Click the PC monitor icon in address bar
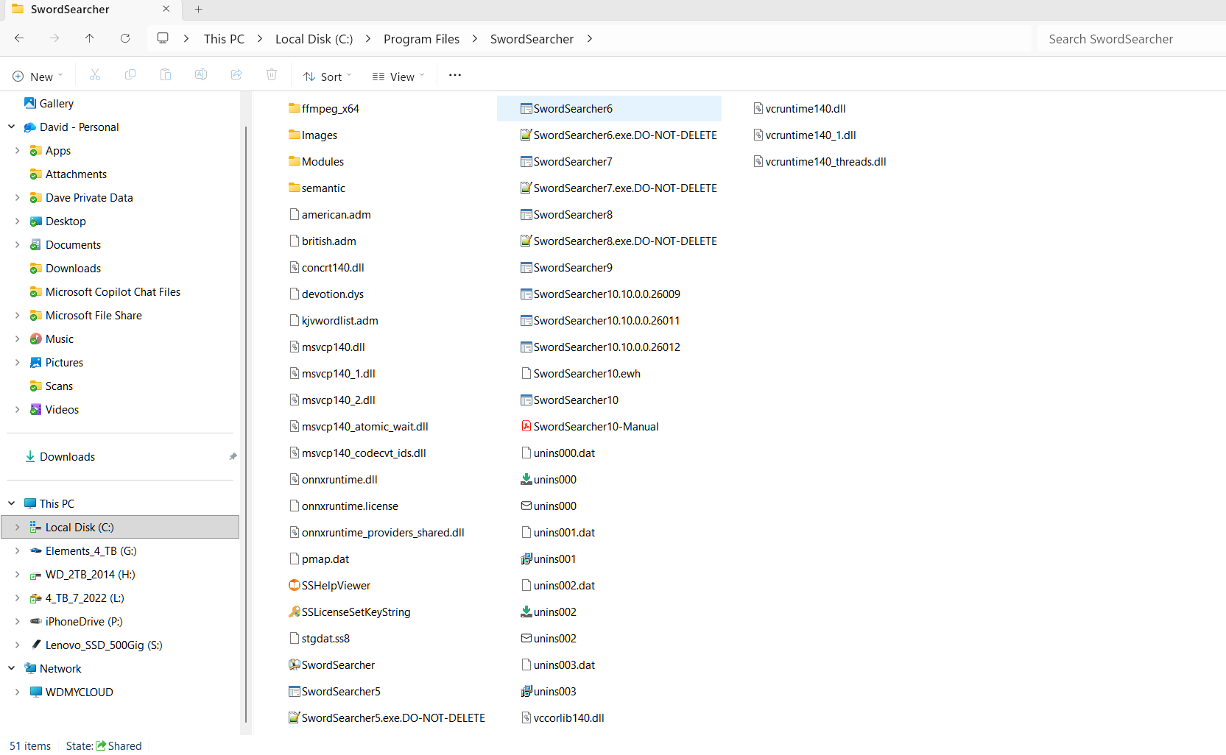The image size is (1226, 755). (x=163, y=38)
